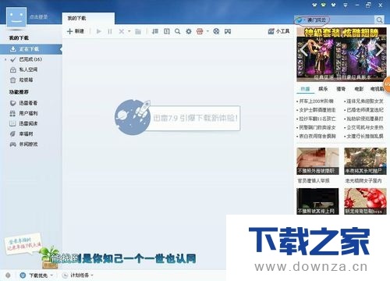
Task: Click the start download play icon
Action: click(x=99, y=31)
